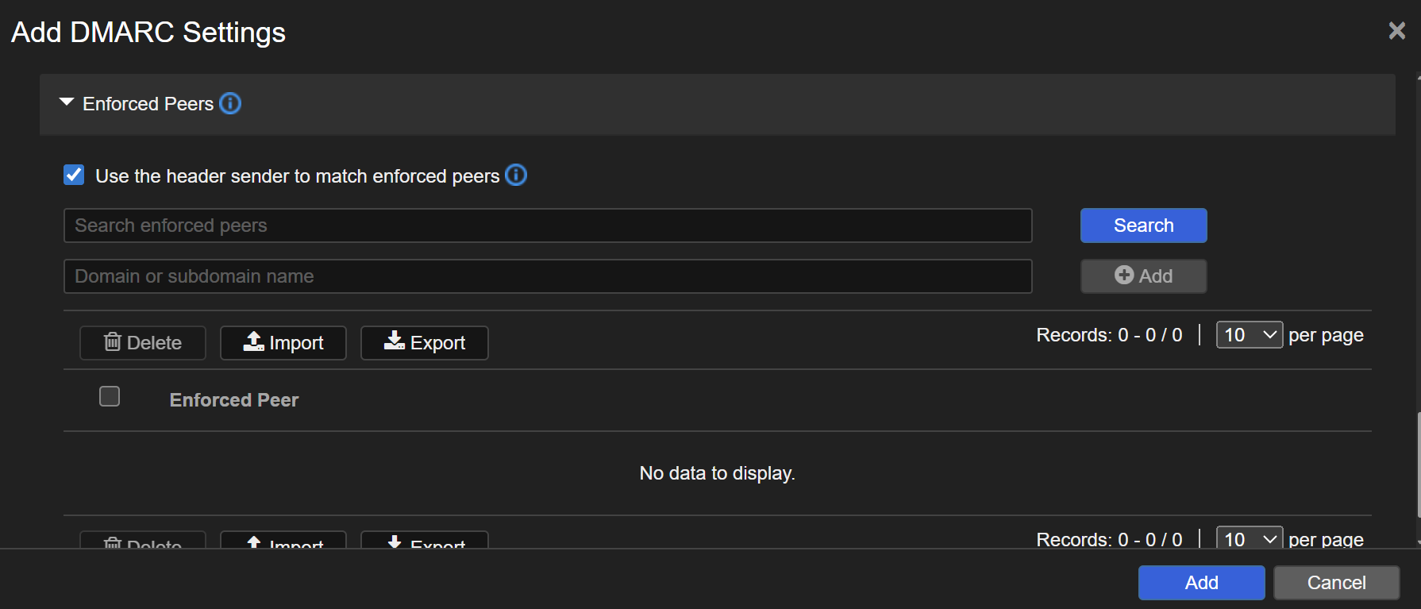The height and width of the screenshot is (609, 1421).
Task: Click info icon beside header sender option
Action: 516,175
